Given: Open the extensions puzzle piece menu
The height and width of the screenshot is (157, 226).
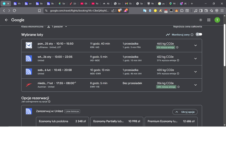Looking at the screenshot, I should (x=182, y=11).
